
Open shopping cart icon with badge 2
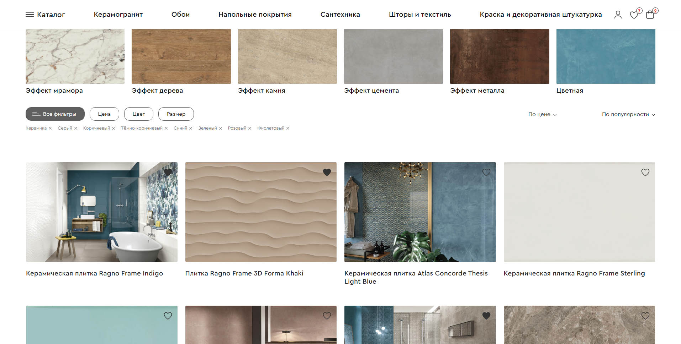pyautogui.click(x=651, y=14)
